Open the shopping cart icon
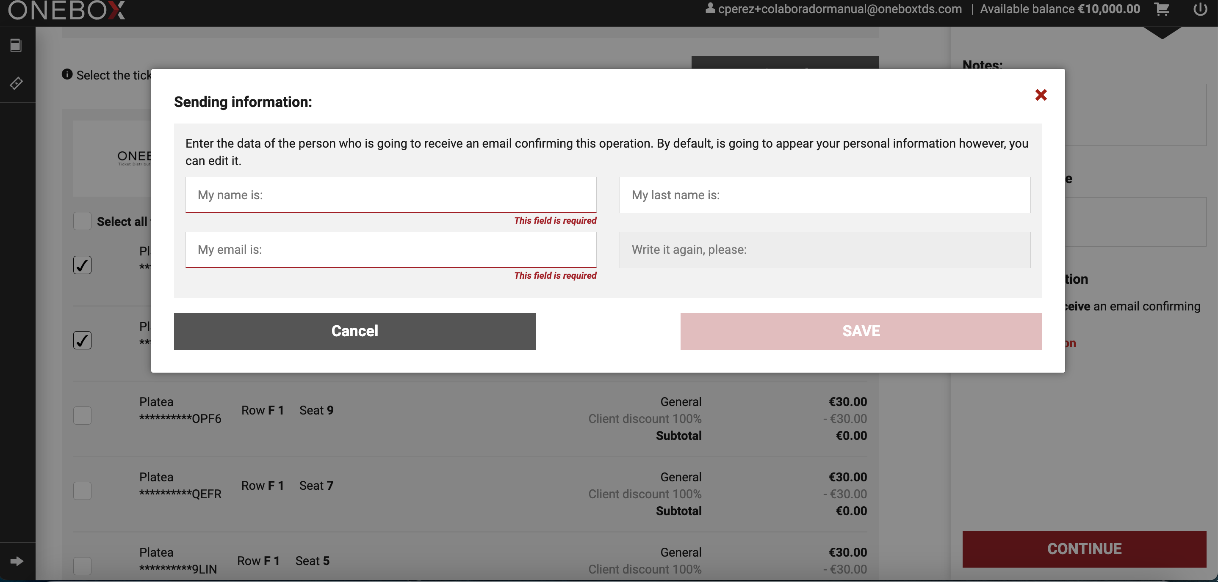The width and height of the screenshot is (1218, 582). pos(1162,9)
